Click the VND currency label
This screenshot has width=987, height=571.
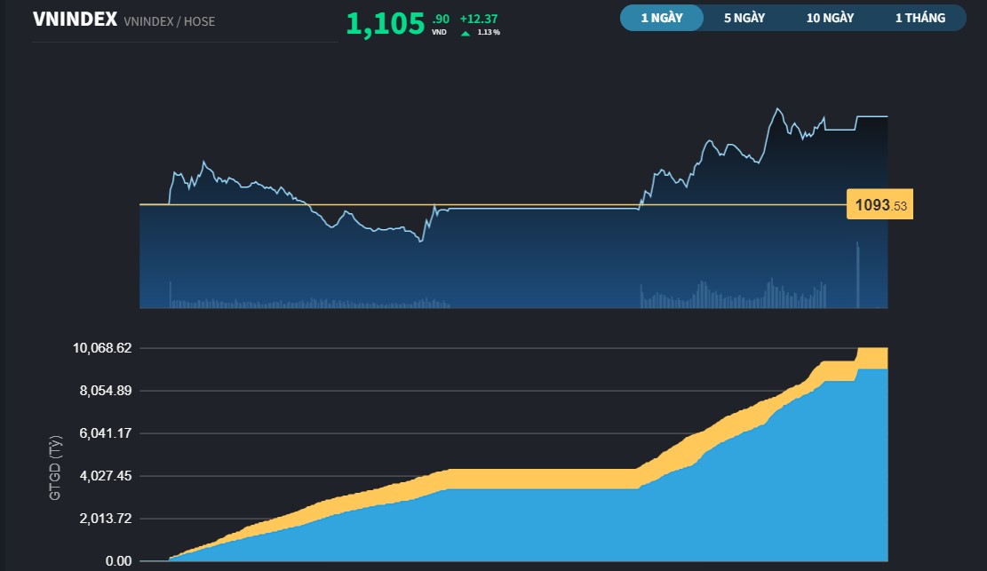coord(439,32)
